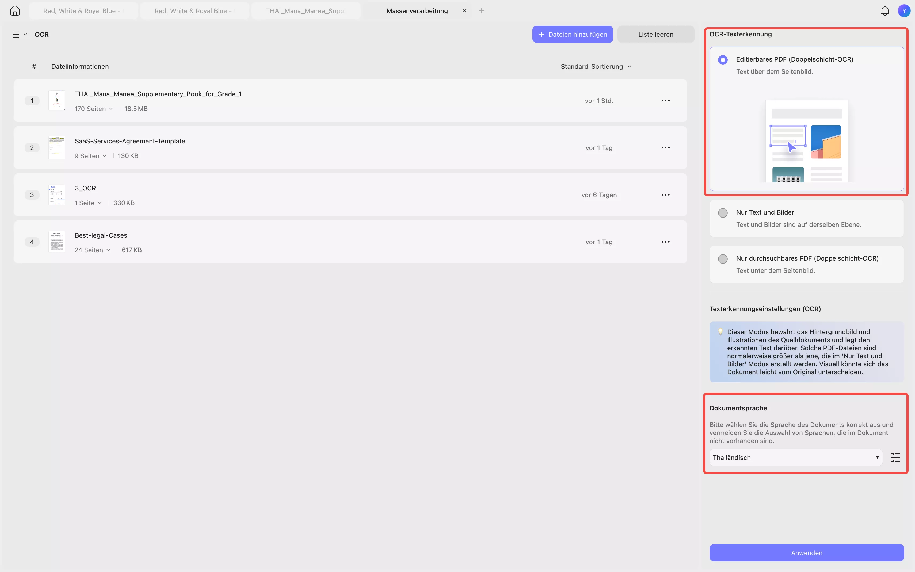Select Nur durchsuchbares PDF option

[722, 259]
